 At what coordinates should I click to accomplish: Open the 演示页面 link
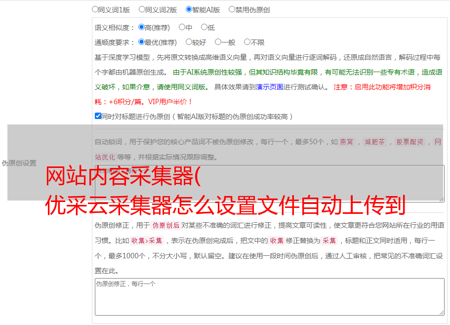tap(269, 87)
